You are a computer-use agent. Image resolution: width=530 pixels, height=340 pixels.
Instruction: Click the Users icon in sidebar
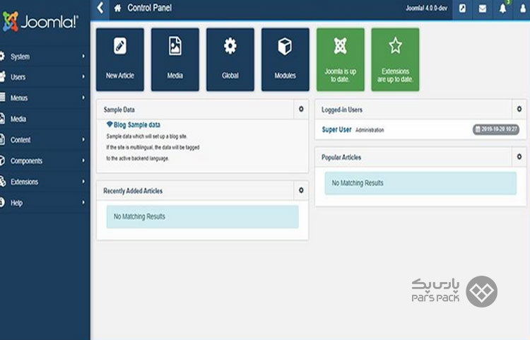[2, 77]
